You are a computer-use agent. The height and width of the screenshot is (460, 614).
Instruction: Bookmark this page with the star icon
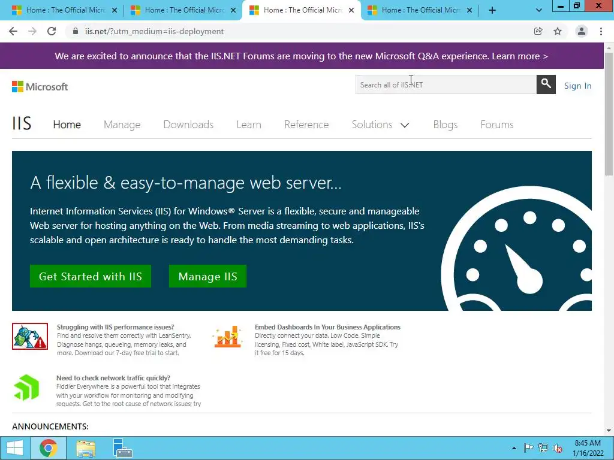pyautogui.click(x=558, y=31)
